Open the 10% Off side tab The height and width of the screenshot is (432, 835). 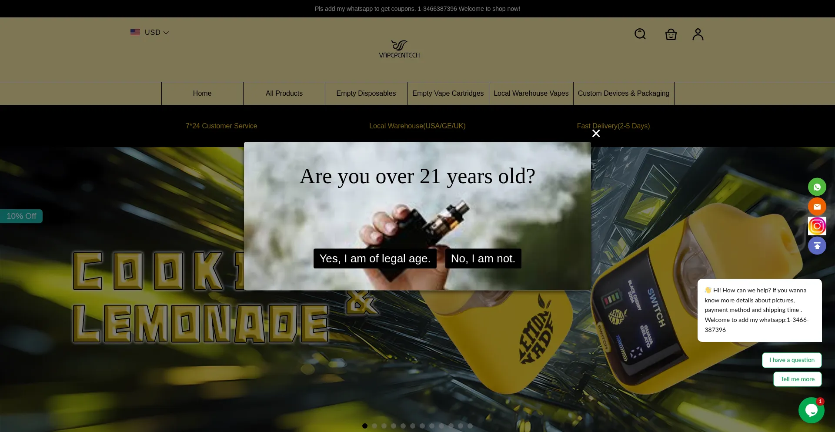click(x=21, y=216)
